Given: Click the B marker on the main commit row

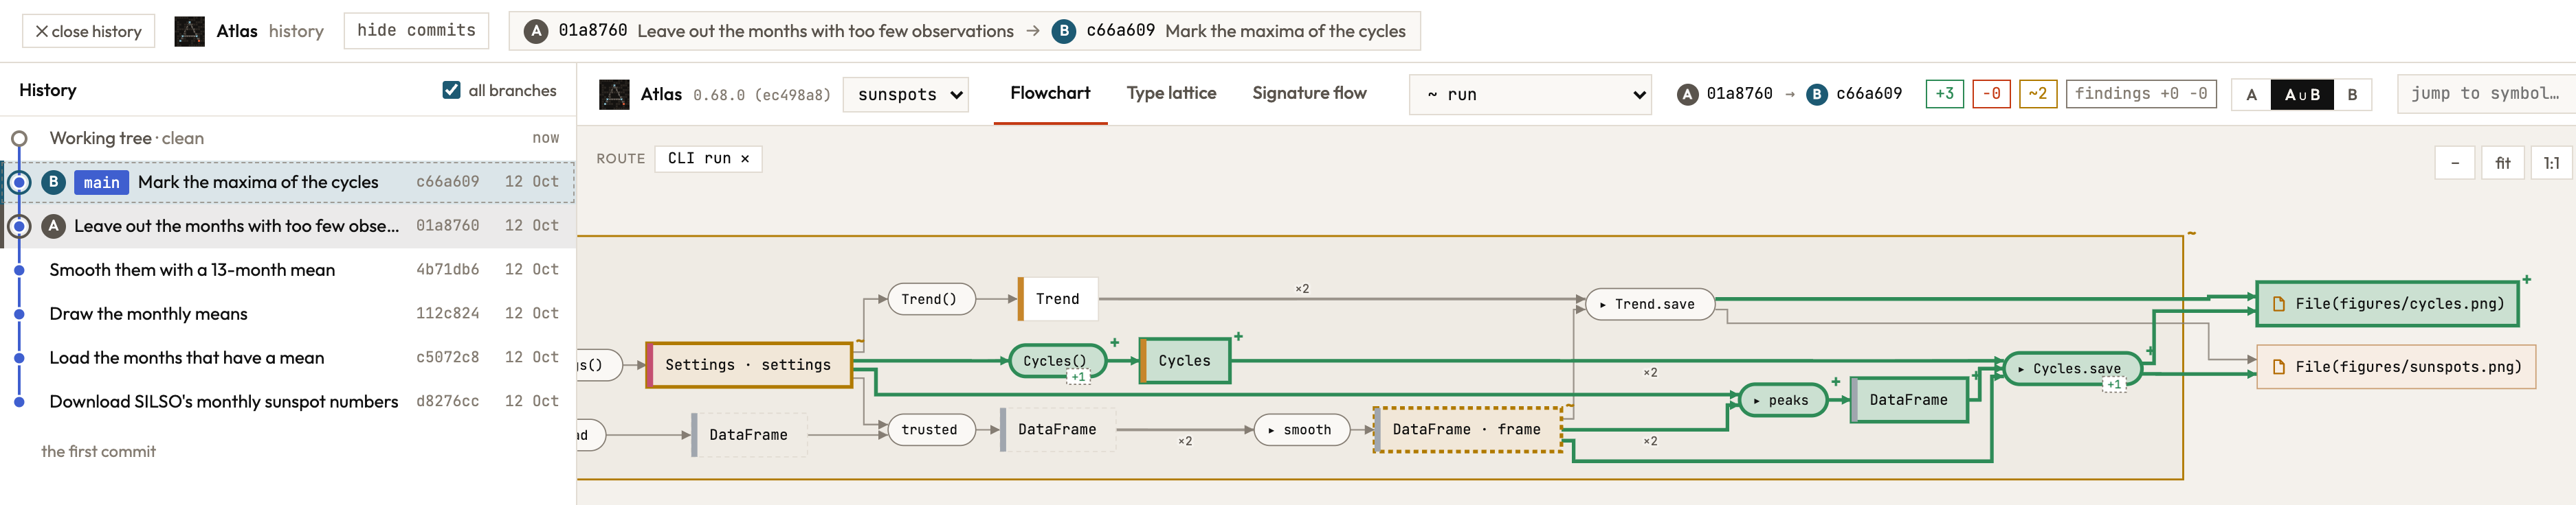Looking at the screenshot, I should click(54, 183).
